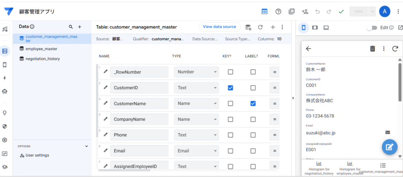Screen dimensions: 403x177
Task: Click the share app add-user icon
Action: (x=305, y=11)
